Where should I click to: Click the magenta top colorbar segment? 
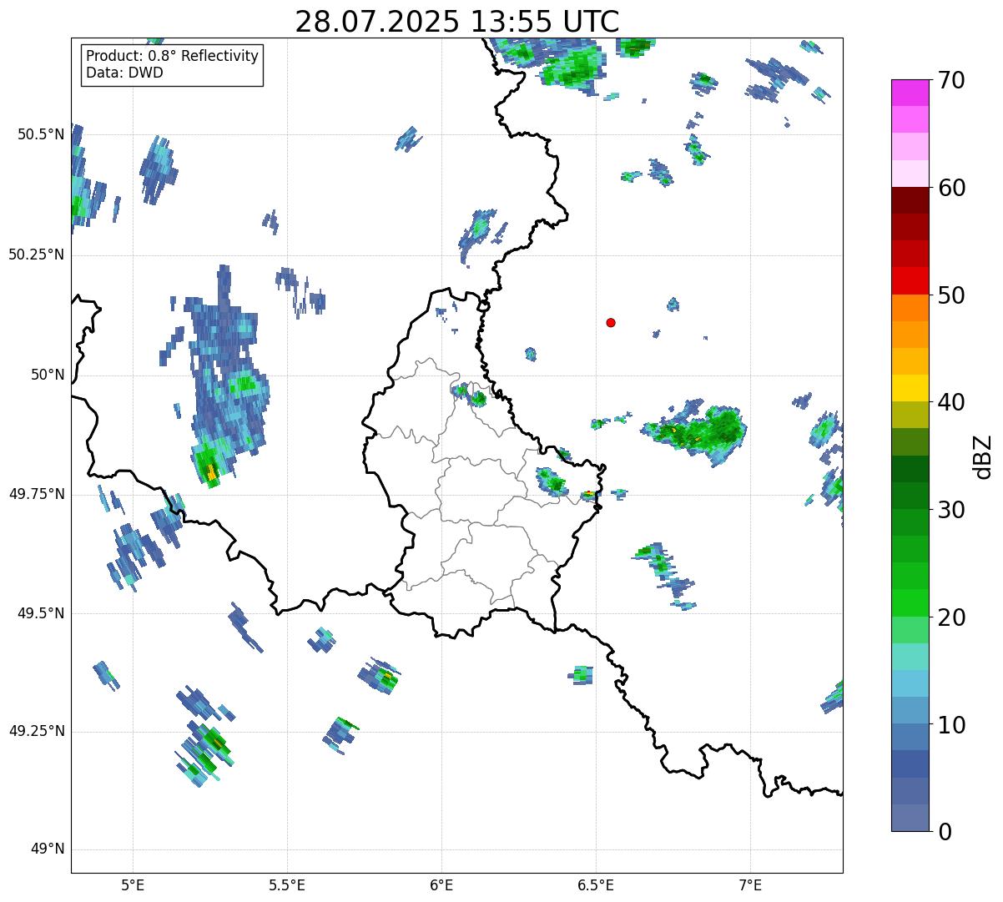(x=910, y=93)
